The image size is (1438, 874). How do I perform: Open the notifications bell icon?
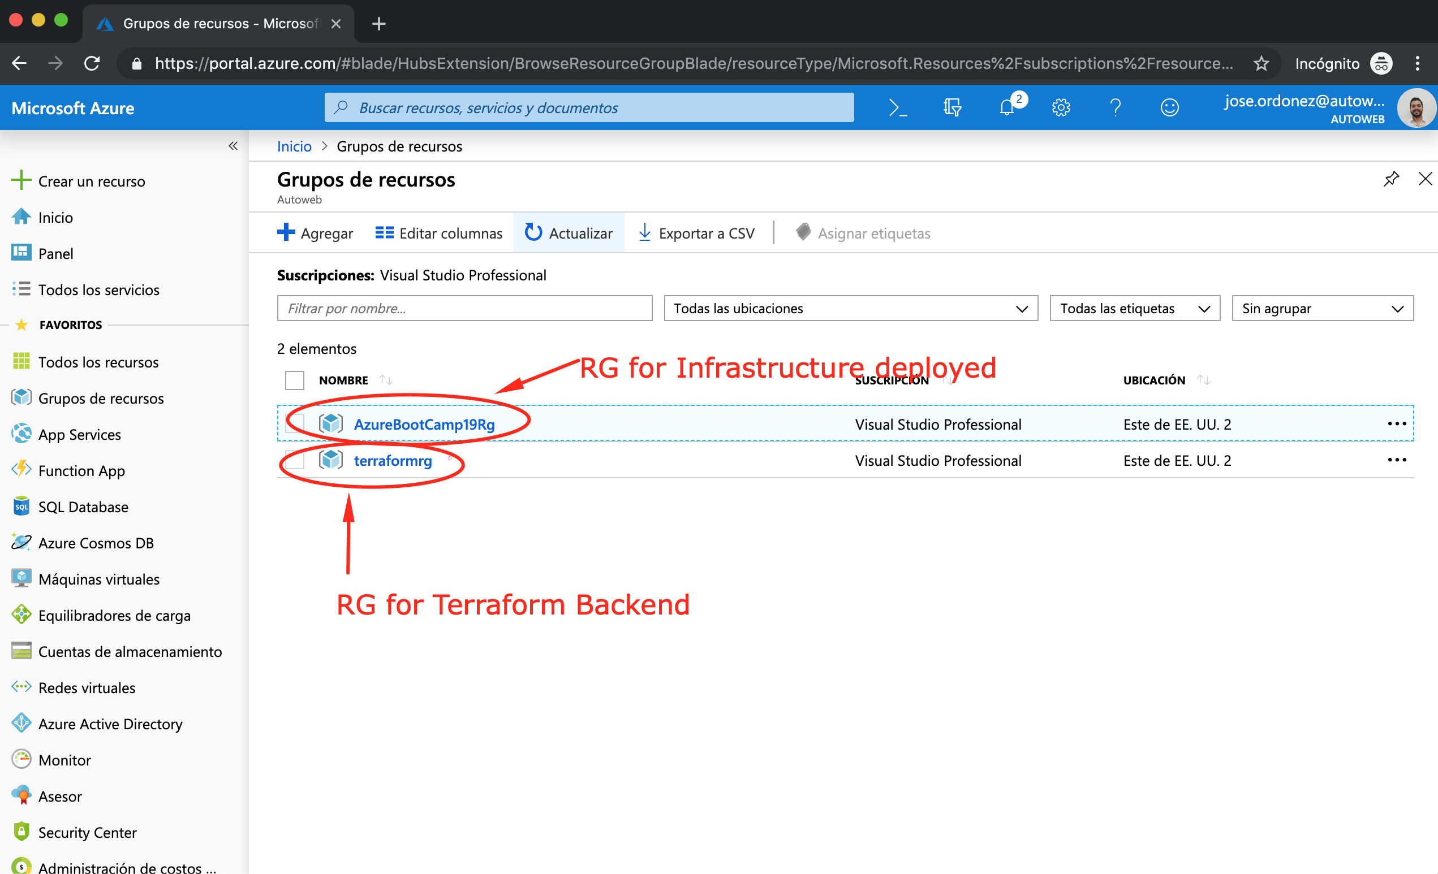click(1007, 108)
